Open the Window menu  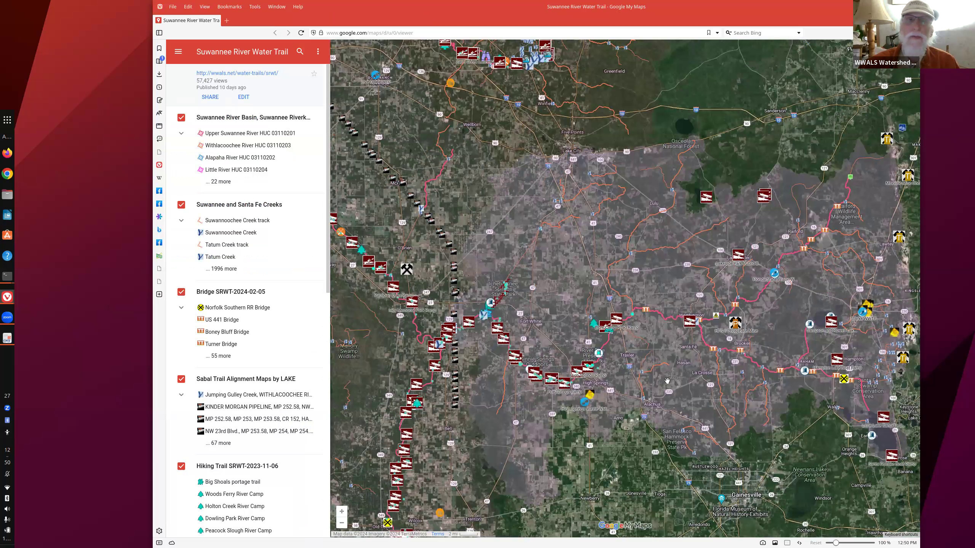pos(277,6)
